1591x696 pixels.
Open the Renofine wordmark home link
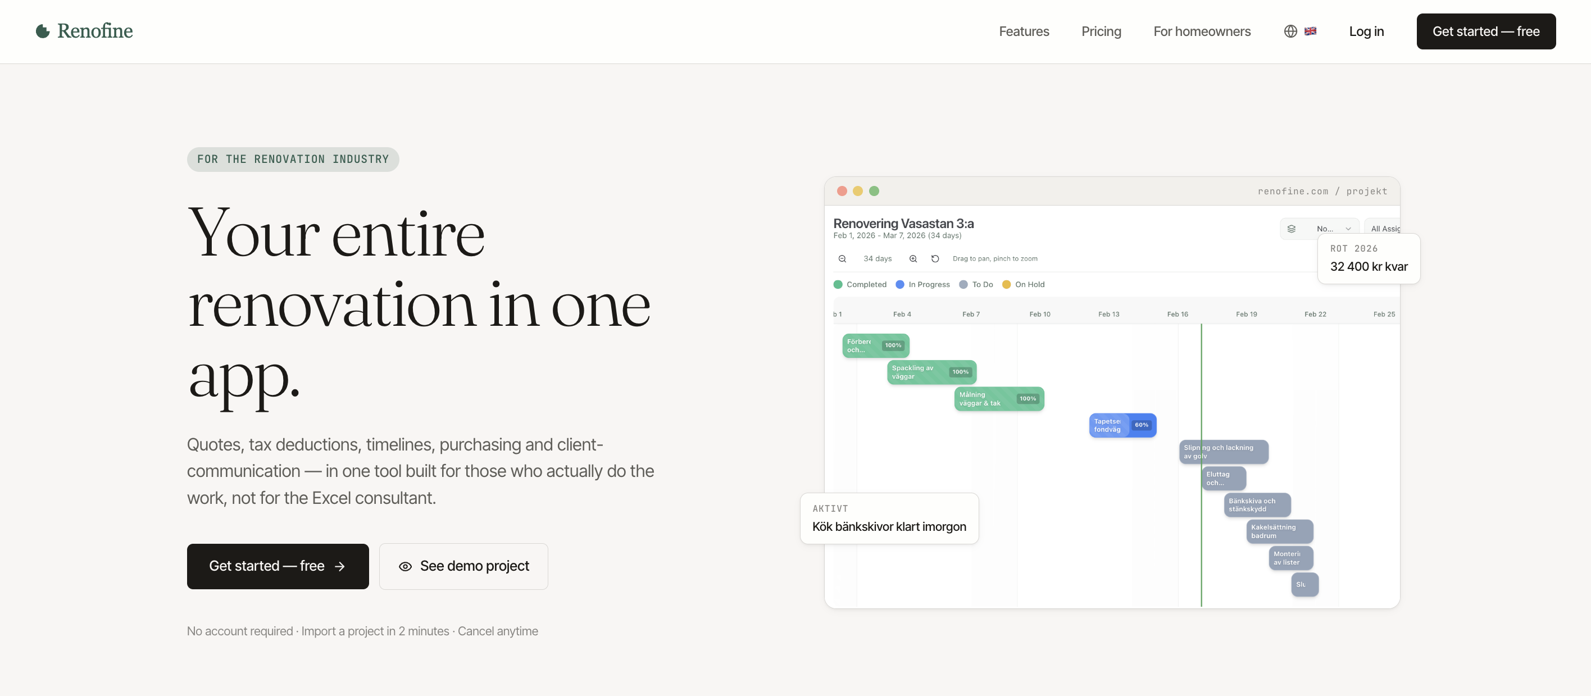point(95,31)
